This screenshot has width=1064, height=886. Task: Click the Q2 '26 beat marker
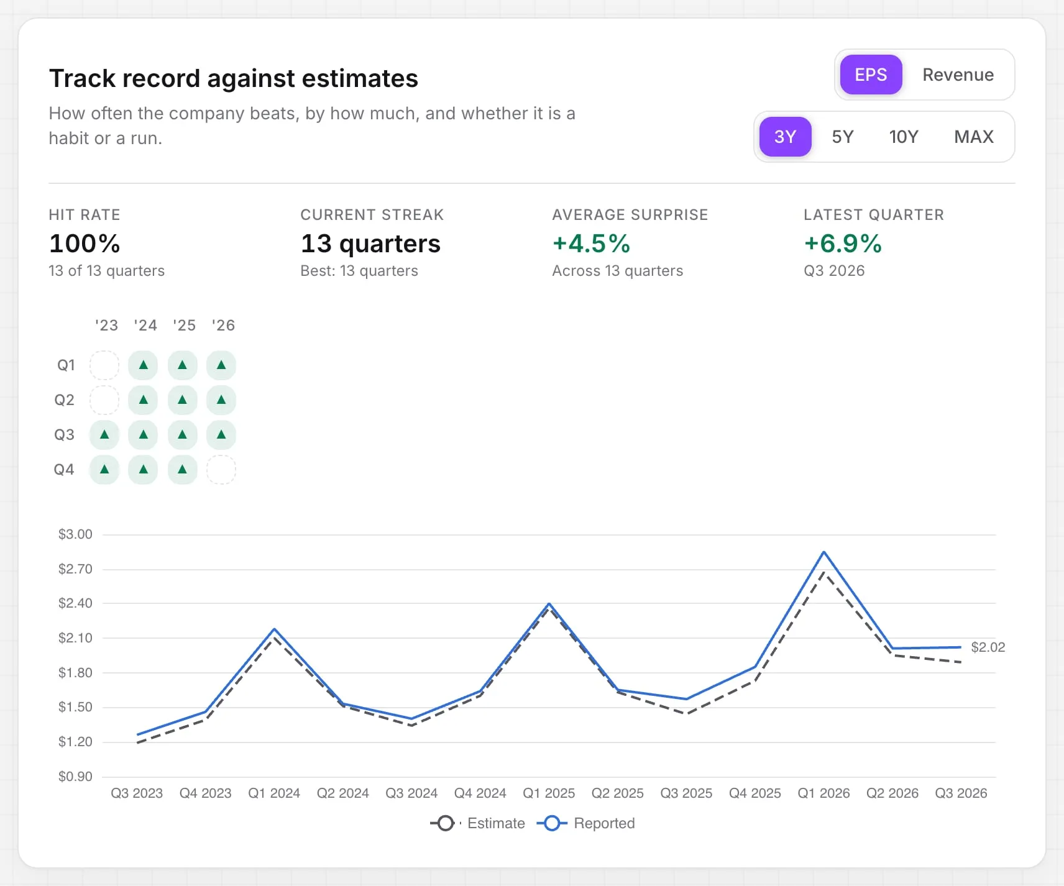221,400
